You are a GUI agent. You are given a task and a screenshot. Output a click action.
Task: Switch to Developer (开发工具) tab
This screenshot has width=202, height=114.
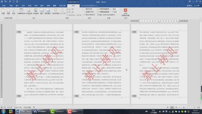coord(62,6)
